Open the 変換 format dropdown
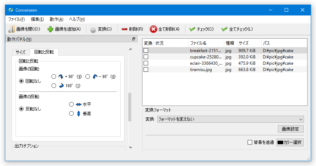The height and width of the screenshot is (166, 316). (x=230, y=119)
